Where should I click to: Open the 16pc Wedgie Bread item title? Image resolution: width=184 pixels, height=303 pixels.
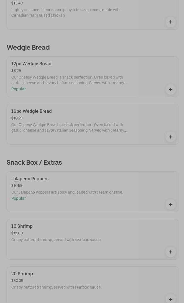pyautogui.click(x=32, y=111)
